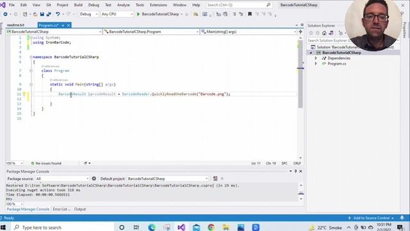Open the Default project dropdown
Viewport: 410px width, 231px height.
click(x=167, y=178)
